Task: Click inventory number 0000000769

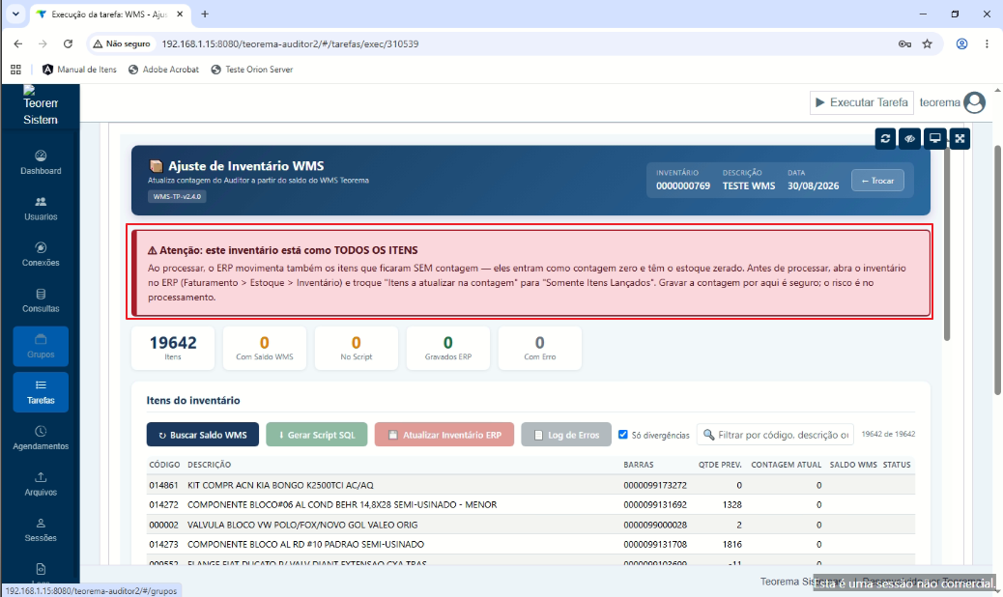Action: click(682, 186)
